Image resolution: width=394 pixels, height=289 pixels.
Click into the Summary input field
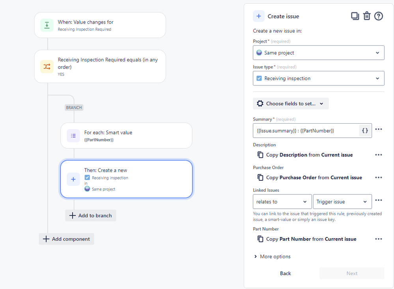tap(306, 130)
